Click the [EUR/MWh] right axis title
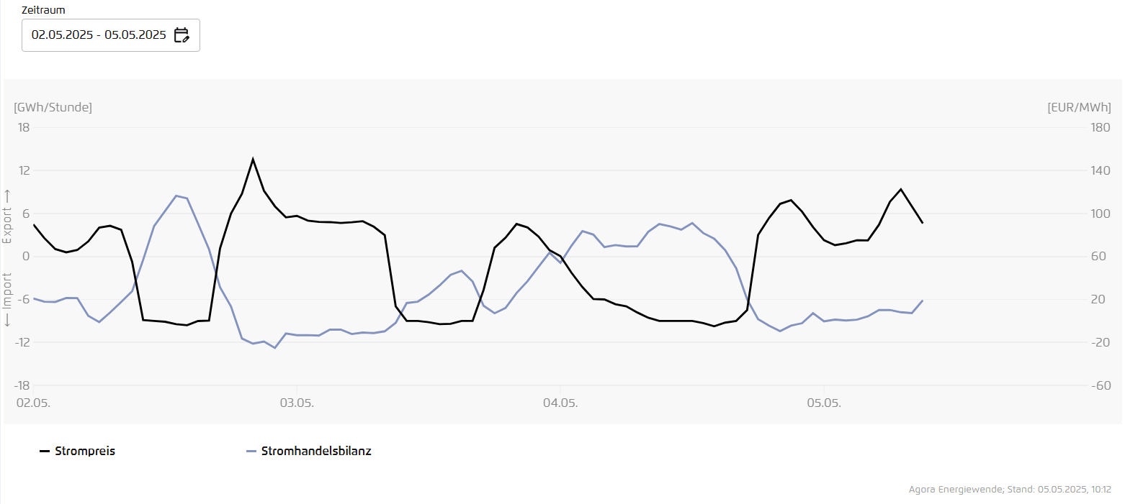1125x504 pixels. (x=1079, y=107)
